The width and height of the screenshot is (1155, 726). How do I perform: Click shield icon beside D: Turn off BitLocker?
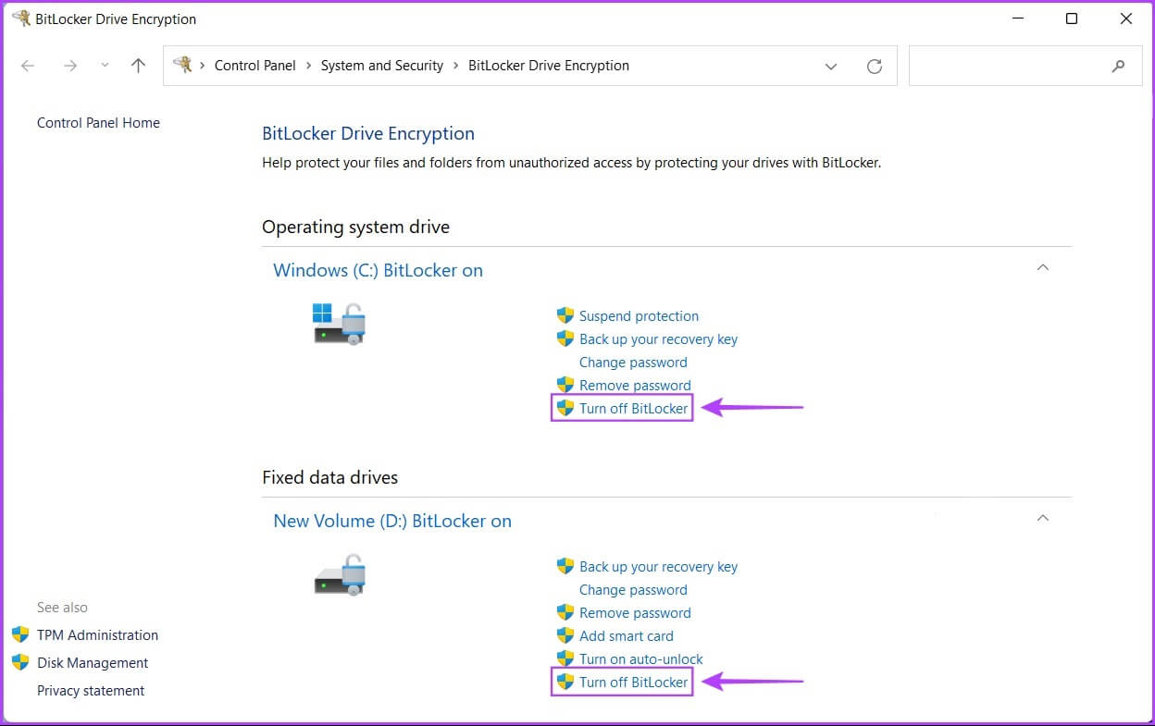(x=565, y=682)
